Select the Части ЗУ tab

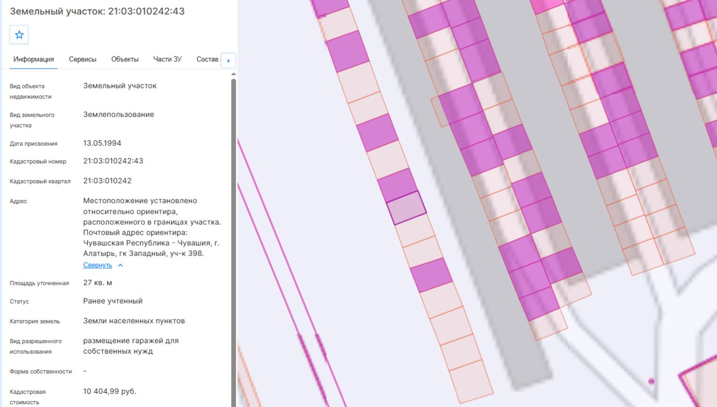point(167,60)
